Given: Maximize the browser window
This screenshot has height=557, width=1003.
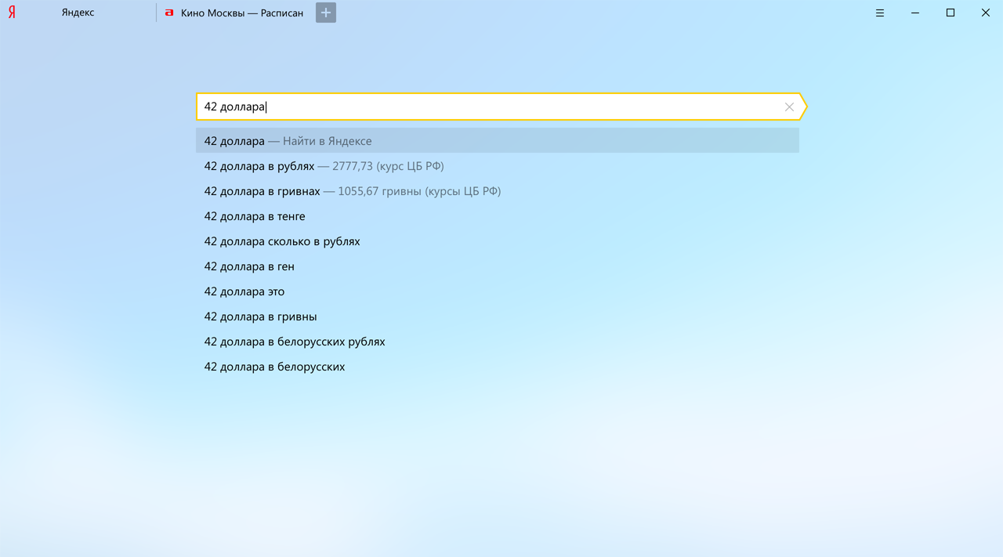Looking at the screenshot, I should coord(950,13).
